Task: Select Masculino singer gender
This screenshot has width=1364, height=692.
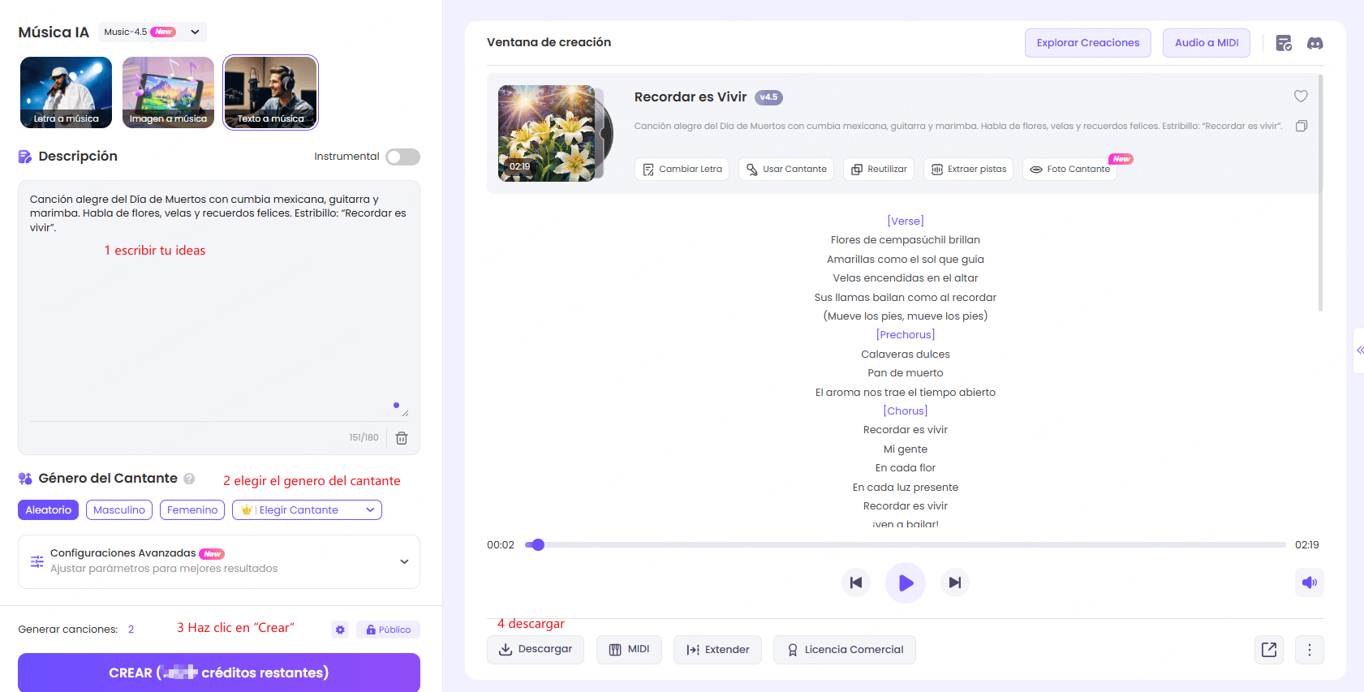Action: (119, 510)
